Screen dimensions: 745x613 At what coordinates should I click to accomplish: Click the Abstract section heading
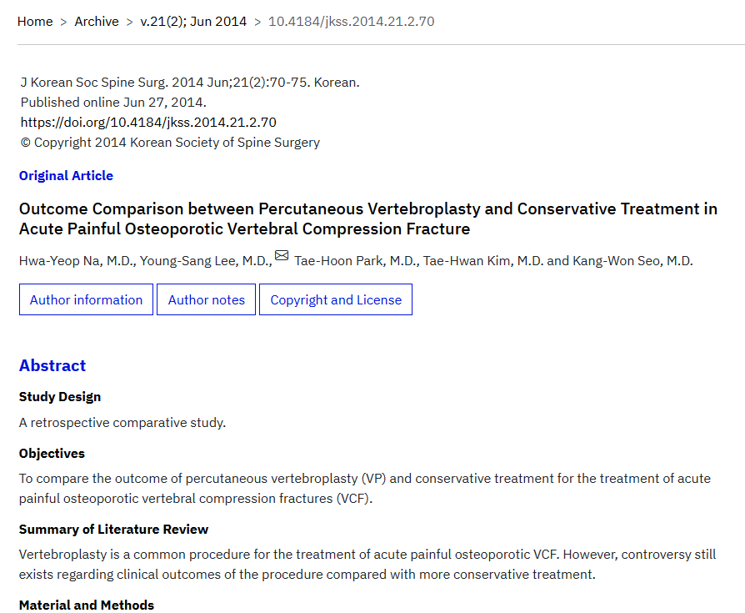tap(52, 366)
